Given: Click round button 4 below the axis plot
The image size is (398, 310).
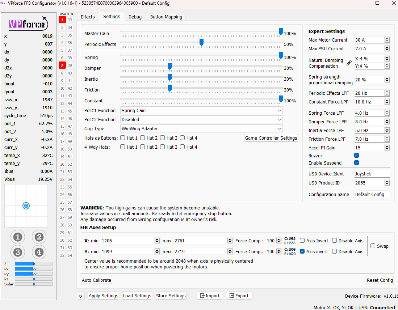Looking at the screenshot, I should pyautogui.click(x=39, y=252).
